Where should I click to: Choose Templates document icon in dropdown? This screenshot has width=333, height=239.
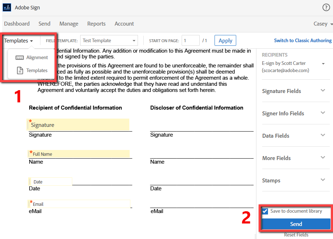coord(20,71)
